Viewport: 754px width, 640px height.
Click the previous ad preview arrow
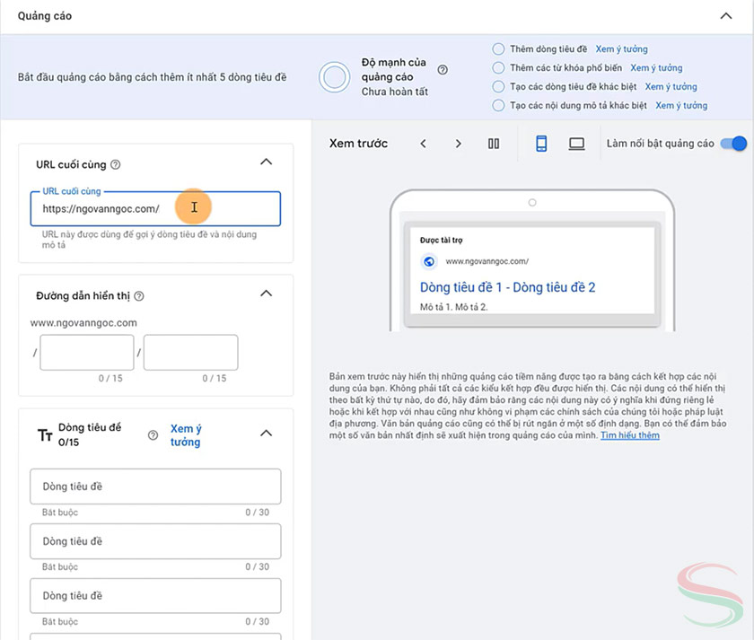click(x=423, y=144)
